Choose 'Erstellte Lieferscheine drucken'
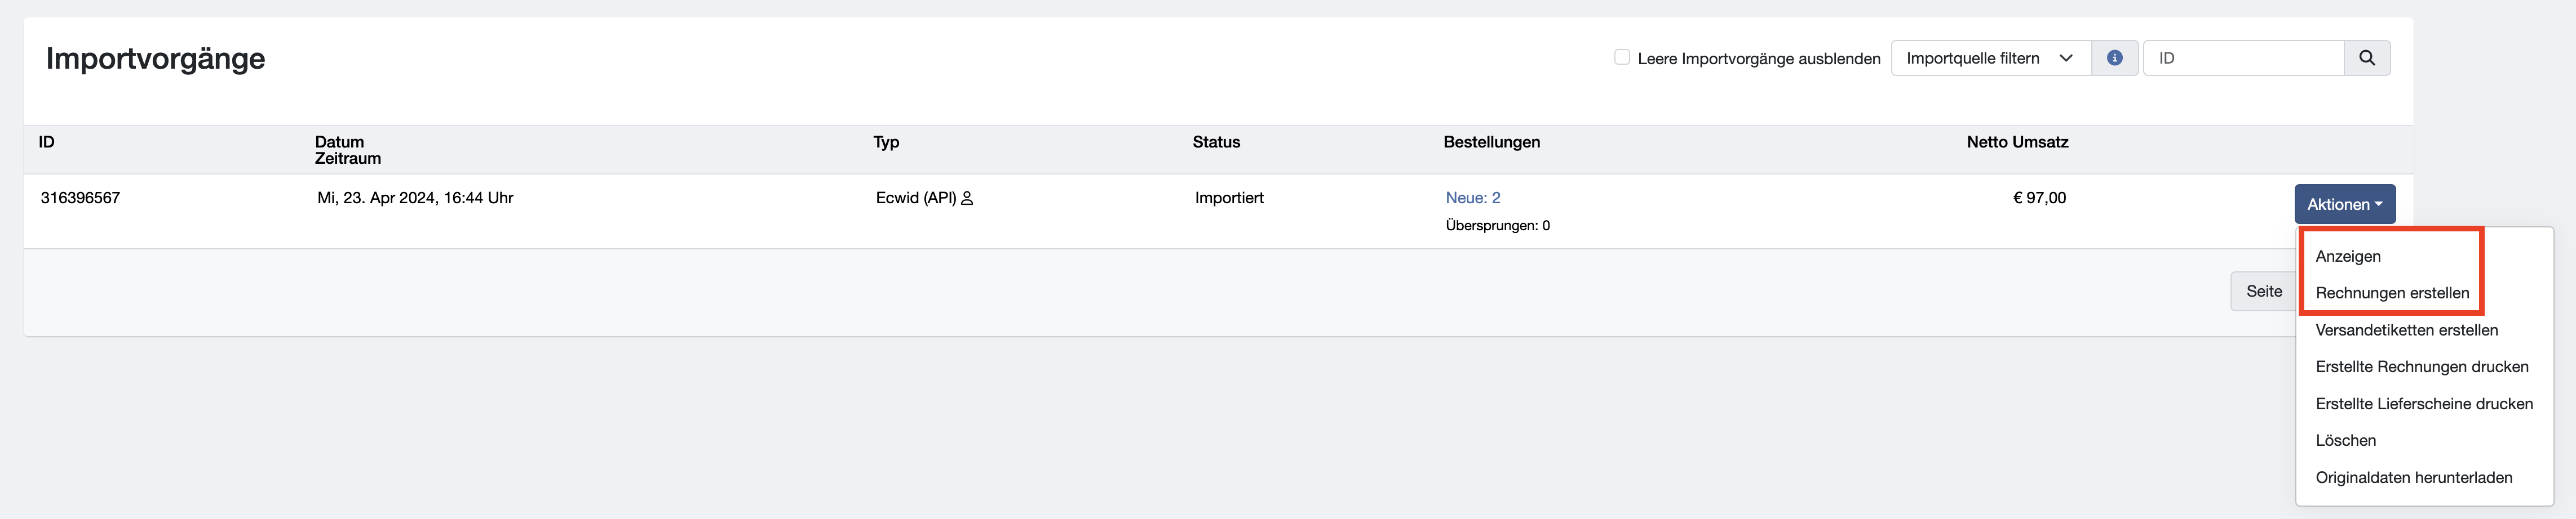Image resolution: width=2576 pixels, height=519 pixels. click(x=2423, y=404)
